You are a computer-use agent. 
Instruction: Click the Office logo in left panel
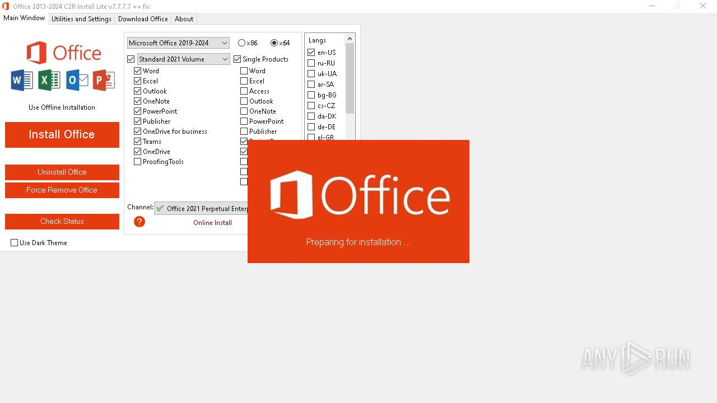[x=63, y=53]
